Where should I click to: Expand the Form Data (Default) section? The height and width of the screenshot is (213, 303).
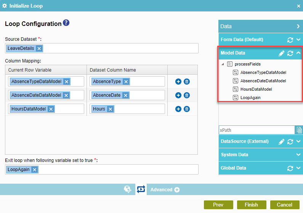point(298,40)
